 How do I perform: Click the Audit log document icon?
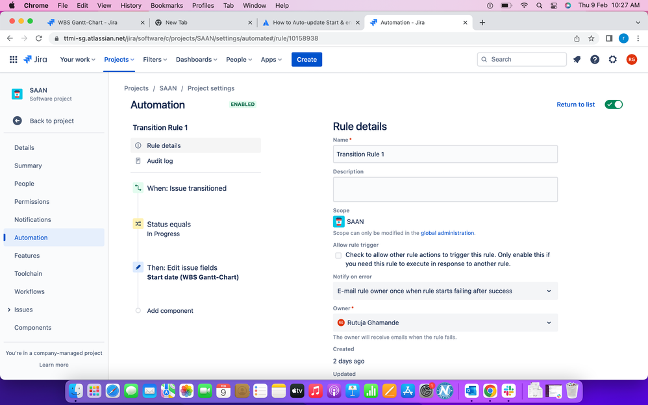138,161
